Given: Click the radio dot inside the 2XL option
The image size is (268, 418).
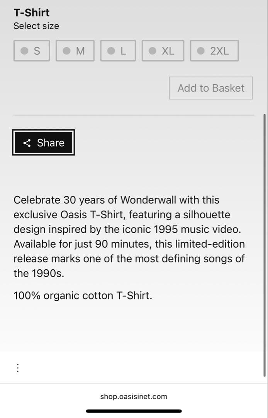Looking at the screenshot, I should click(x=200, y=50).
